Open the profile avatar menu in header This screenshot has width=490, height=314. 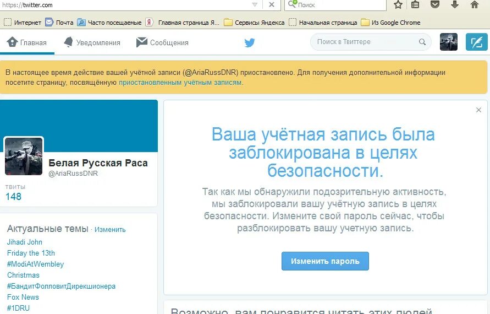(448, 42)
